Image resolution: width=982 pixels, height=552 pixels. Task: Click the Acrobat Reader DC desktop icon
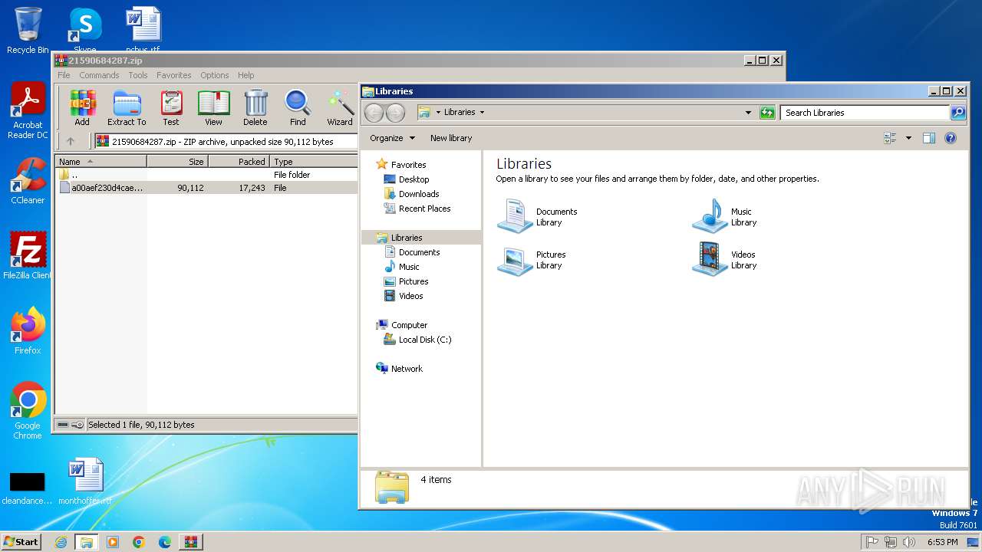tap(28, 111)
